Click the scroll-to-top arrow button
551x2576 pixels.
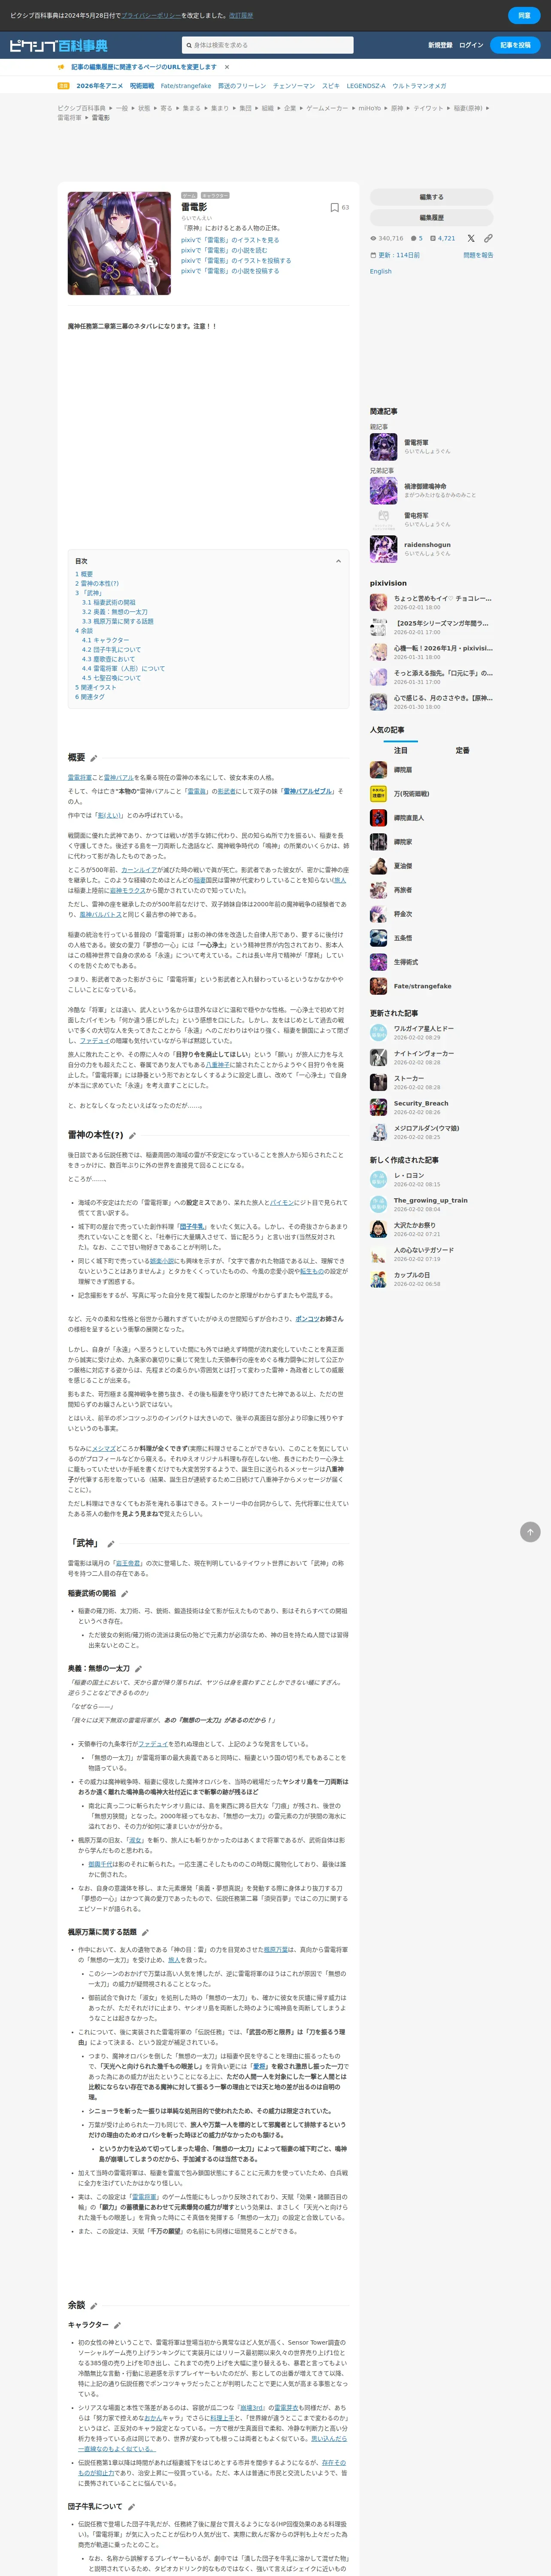coord(531,1532)
